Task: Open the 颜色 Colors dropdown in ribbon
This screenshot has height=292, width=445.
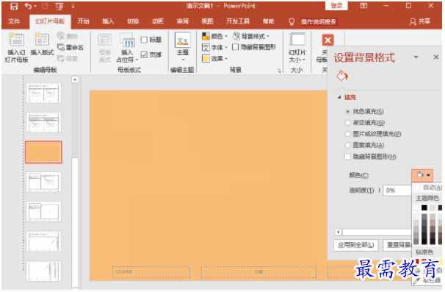Action: (214, 36)
